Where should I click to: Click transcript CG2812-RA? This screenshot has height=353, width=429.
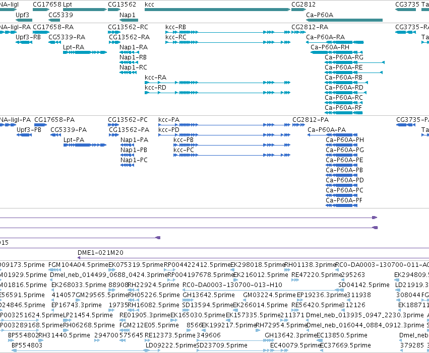point(310,27)
